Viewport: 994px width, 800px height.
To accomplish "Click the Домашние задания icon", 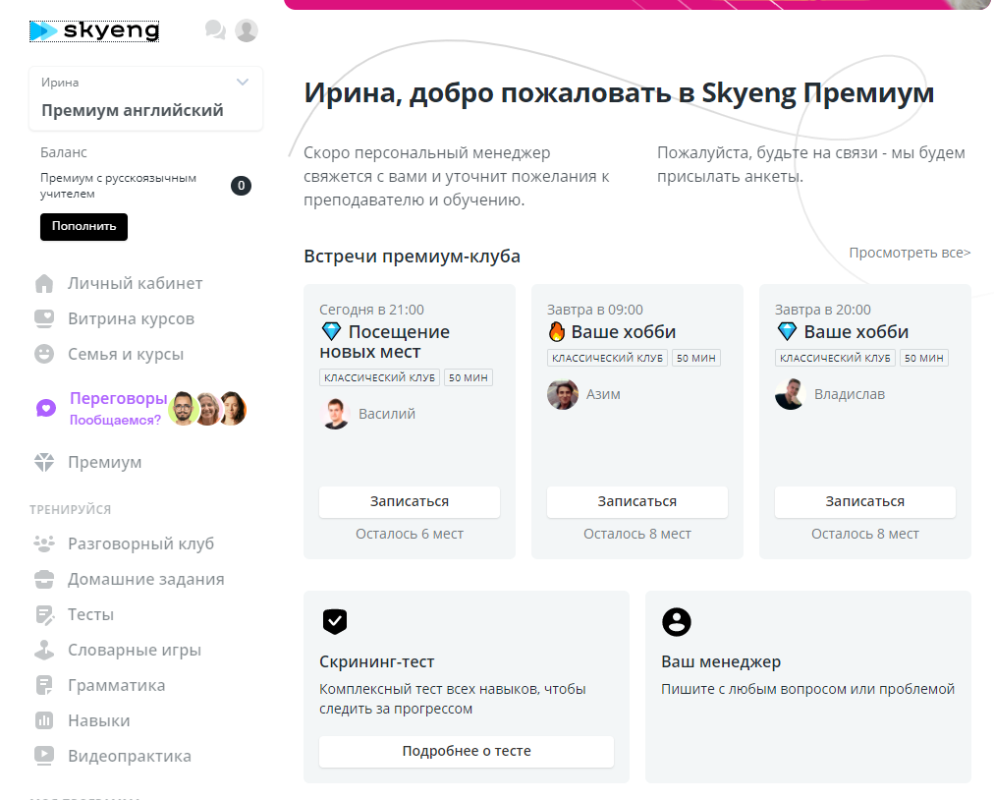I will [44, 579].
